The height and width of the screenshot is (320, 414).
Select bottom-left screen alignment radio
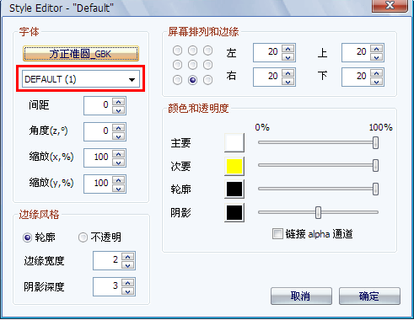pyautogui.click(x=177, y=80)
